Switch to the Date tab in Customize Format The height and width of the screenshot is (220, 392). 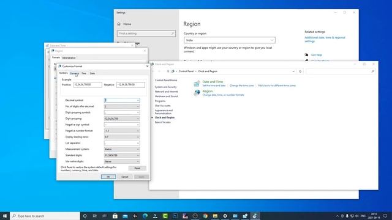(x=92, y=73)
